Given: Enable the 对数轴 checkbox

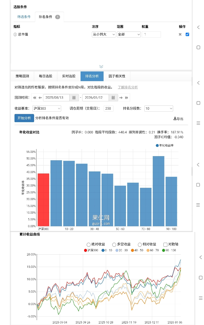Looking at the screenshot, I should point(165,245).
